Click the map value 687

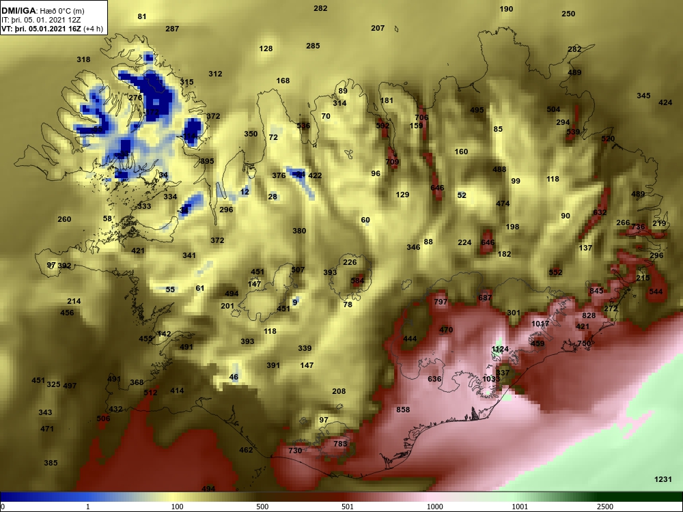485,298
